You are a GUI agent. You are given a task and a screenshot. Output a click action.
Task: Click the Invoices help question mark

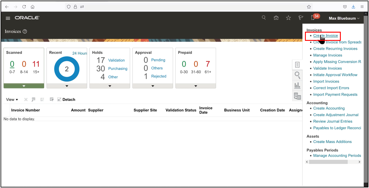point(25,31)
